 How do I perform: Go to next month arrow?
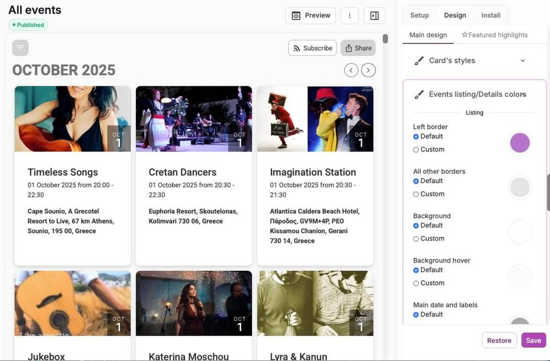point(369,70)
